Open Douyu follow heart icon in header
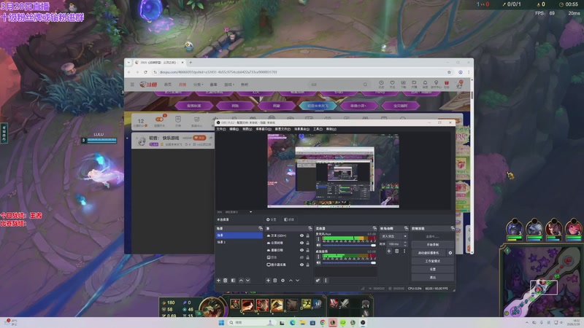Viewport: 584px width, 328px height. (392, 83)
